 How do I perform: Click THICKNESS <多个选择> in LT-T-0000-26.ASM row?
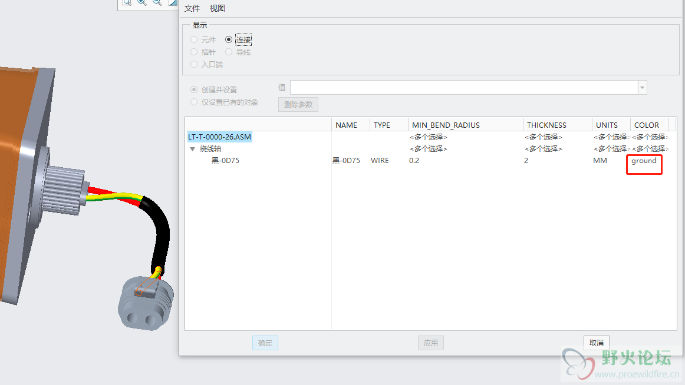[543, 137]
